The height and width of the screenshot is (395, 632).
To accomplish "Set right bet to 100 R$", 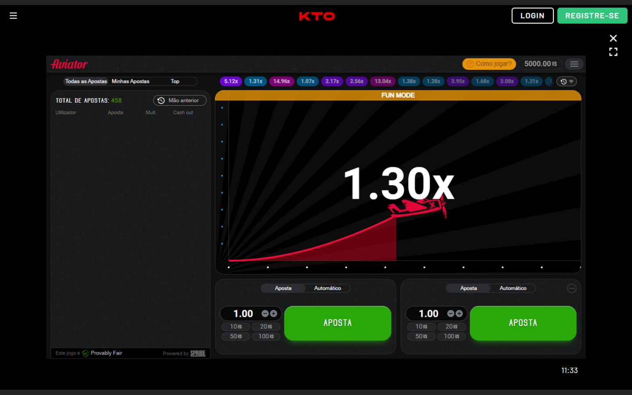I will [452, 336].
